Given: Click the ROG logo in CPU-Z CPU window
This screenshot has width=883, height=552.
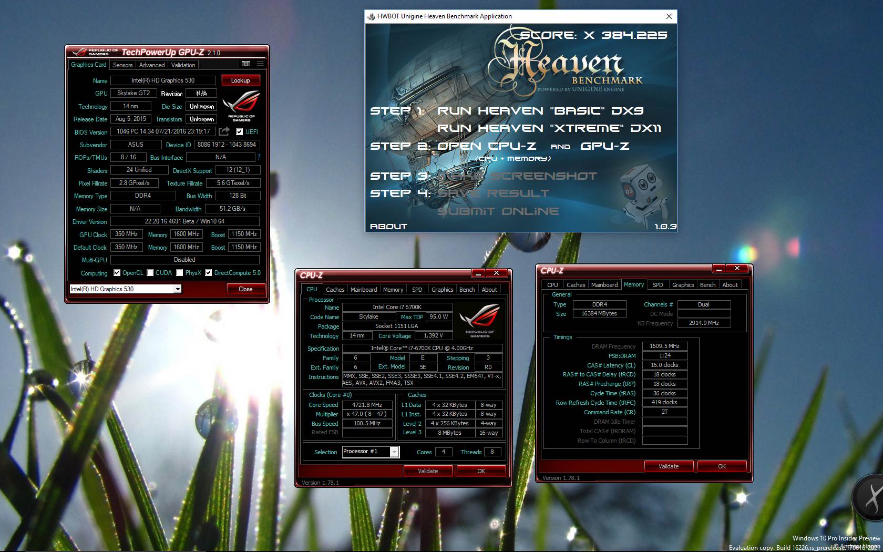Looking at the screenshot, I should pyautogui.click(x=479, y=320).
